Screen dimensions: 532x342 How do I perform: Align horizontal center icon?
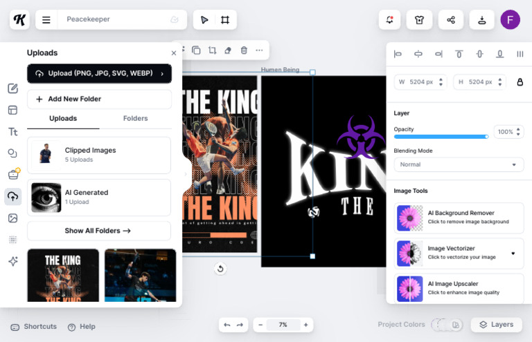(418, 54)
